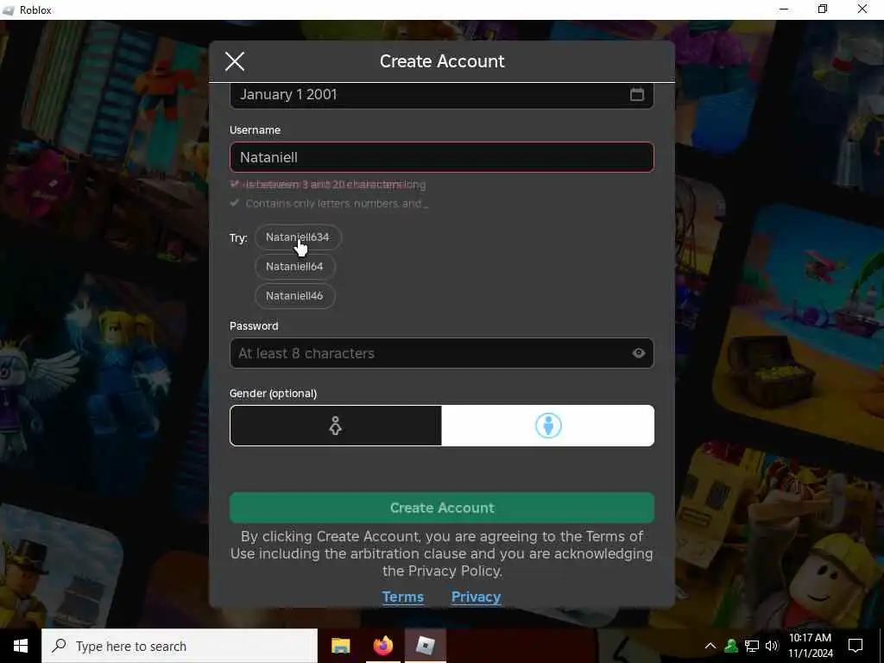Choose suggested username Nataniell634
The width and height of the screenshot is (884, 663).
298,237
